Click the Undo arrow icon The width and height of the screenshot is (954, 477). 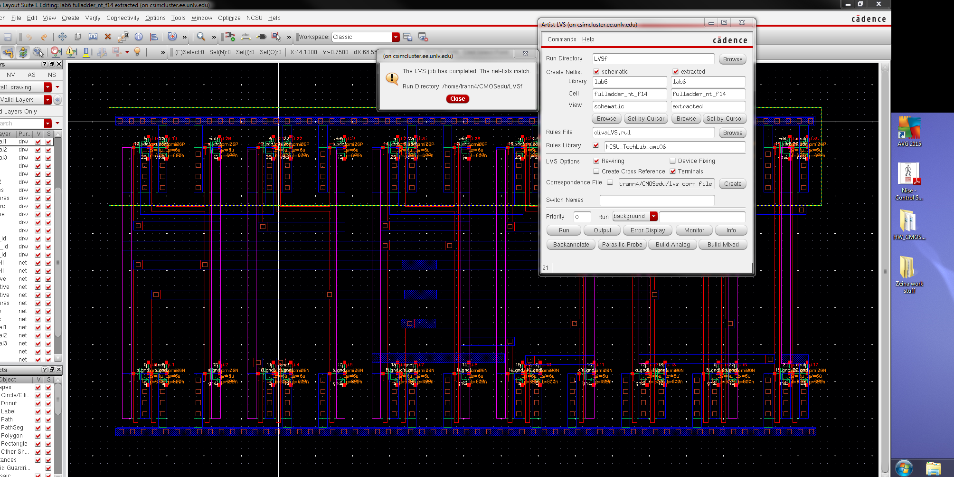pyautogui.click(x=29, y=37)
